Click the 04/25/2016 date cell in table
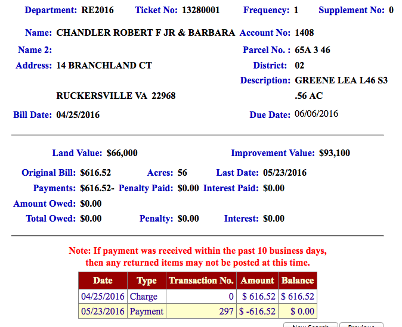402x327 pixels. point(103,297)
